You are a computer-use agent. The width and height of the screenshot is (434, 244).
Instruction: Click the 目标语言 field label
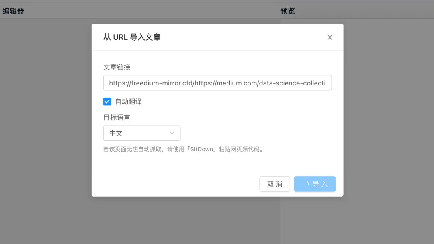[117, 118]
